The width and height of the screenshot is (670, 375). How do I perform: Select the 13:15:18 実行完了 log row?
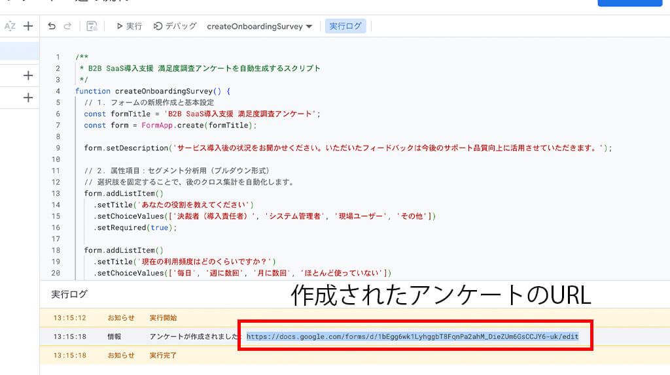[x=355, y=355]
